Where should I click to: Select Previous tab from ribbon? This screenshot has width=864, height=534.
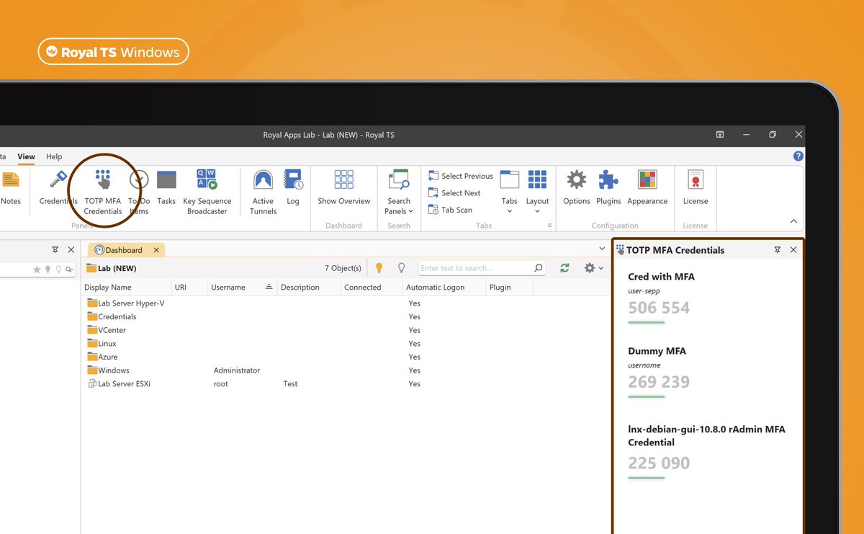coord(461,176)
